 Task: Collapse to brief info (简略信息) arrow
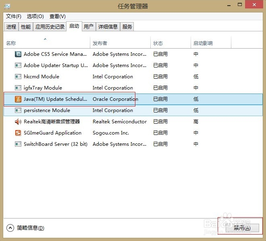[x=10, y=228]
